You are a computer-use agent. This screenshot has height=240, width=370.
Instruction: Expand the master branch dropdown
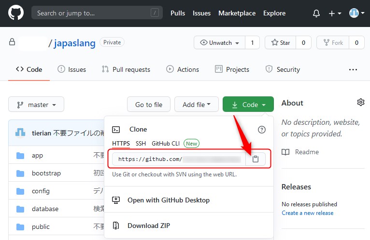(x=36, y=105)
